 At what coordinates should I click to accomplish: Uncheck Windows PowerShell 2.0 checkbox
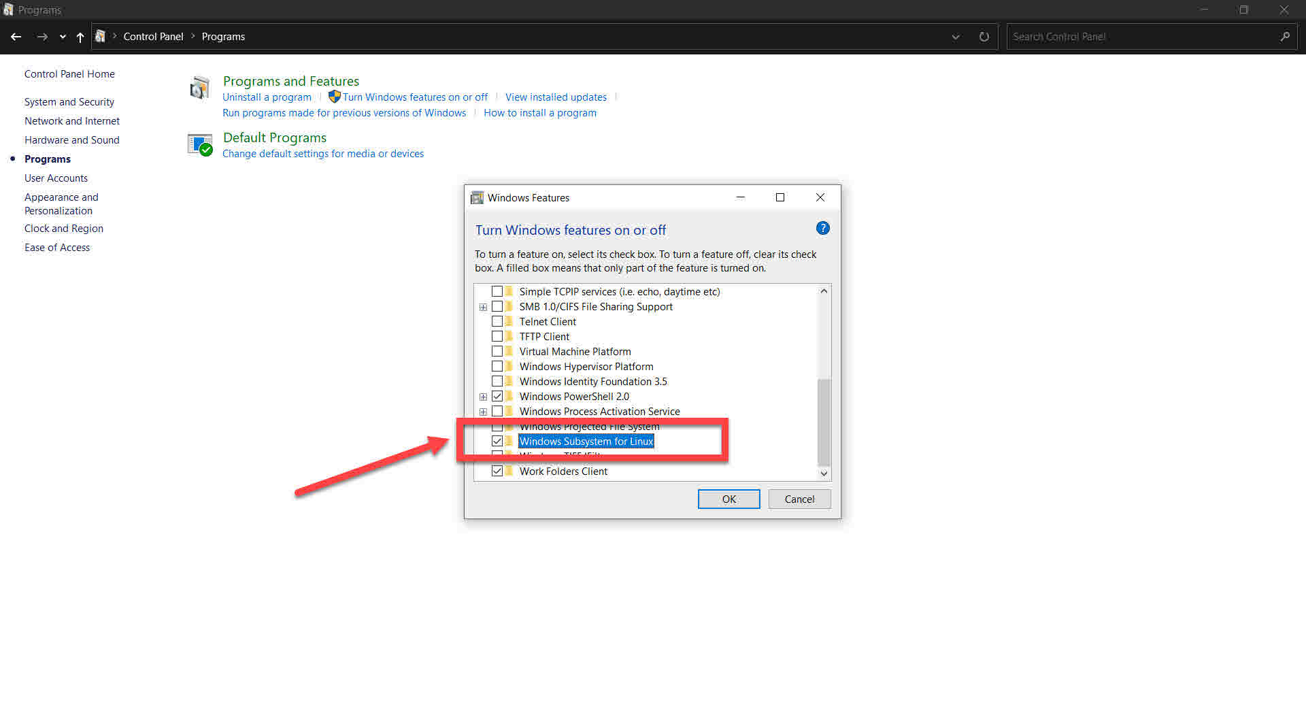point(497,396)
